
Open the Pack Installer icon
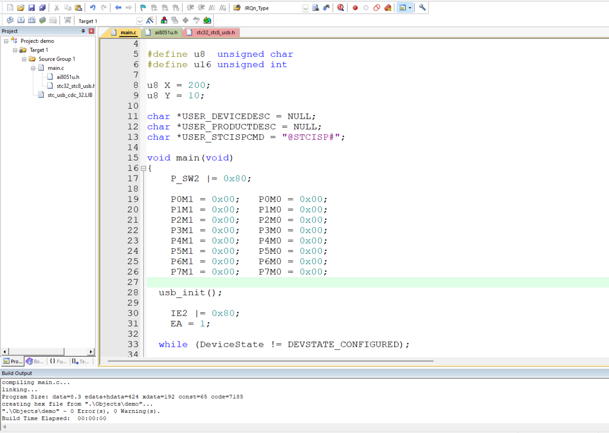click(207, 20)
